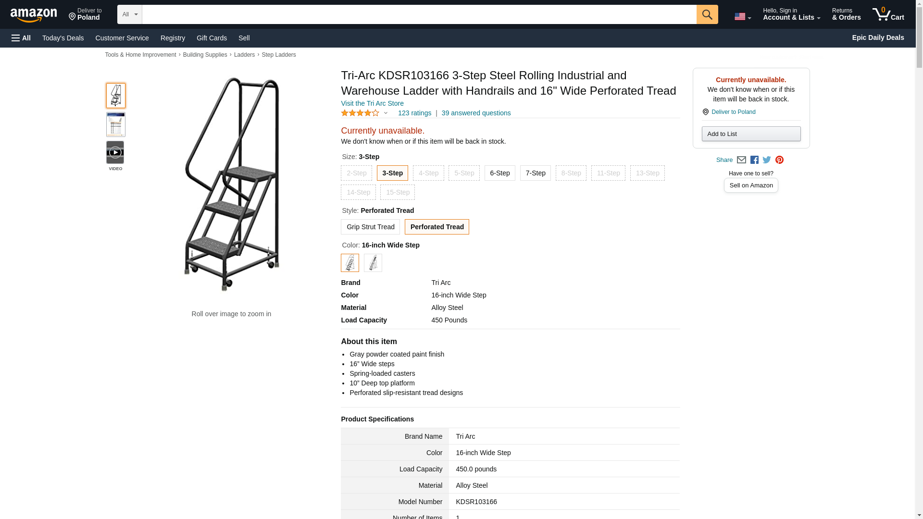Open the shopping cart icon

(888, 14)
